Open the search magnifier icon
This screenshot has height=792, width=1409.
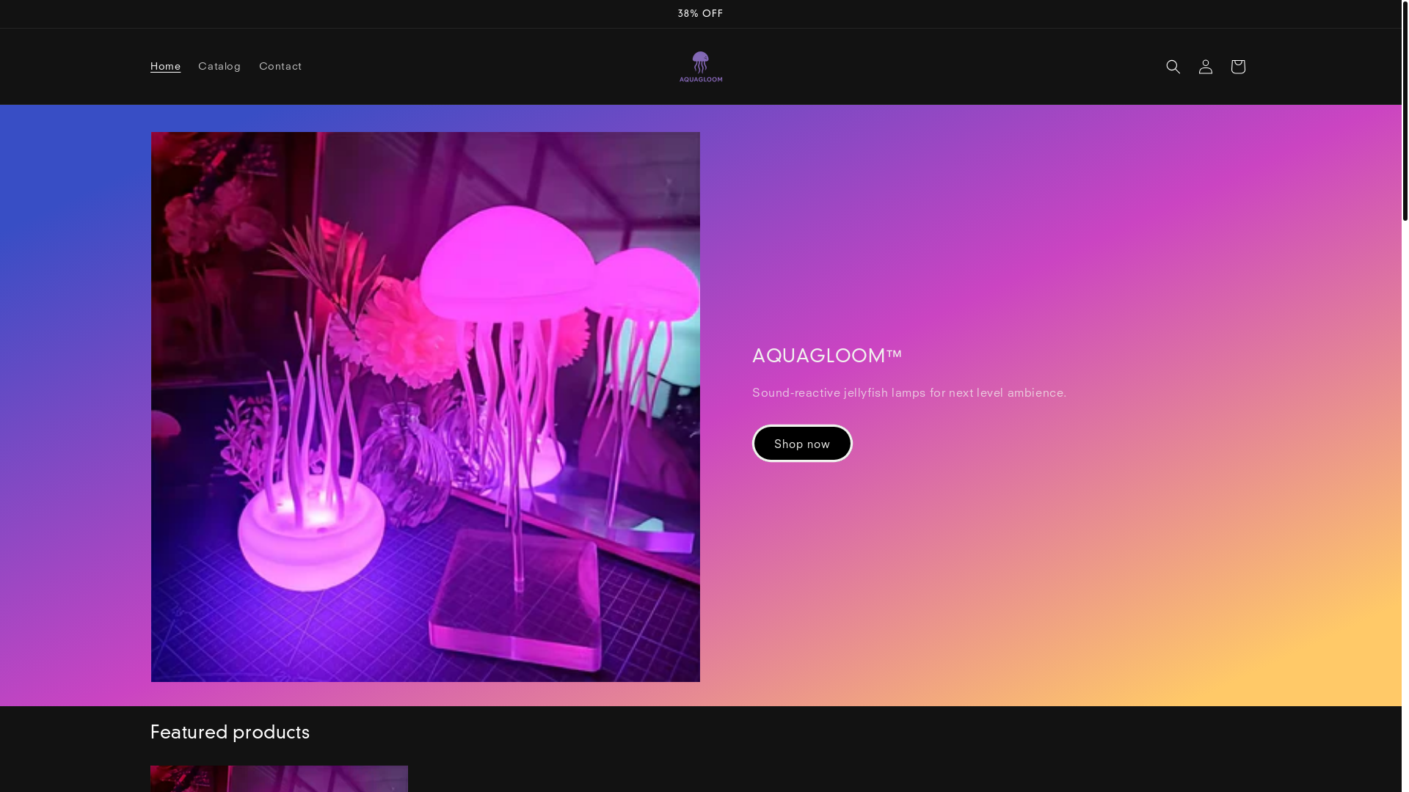[x=1173, y=67]
